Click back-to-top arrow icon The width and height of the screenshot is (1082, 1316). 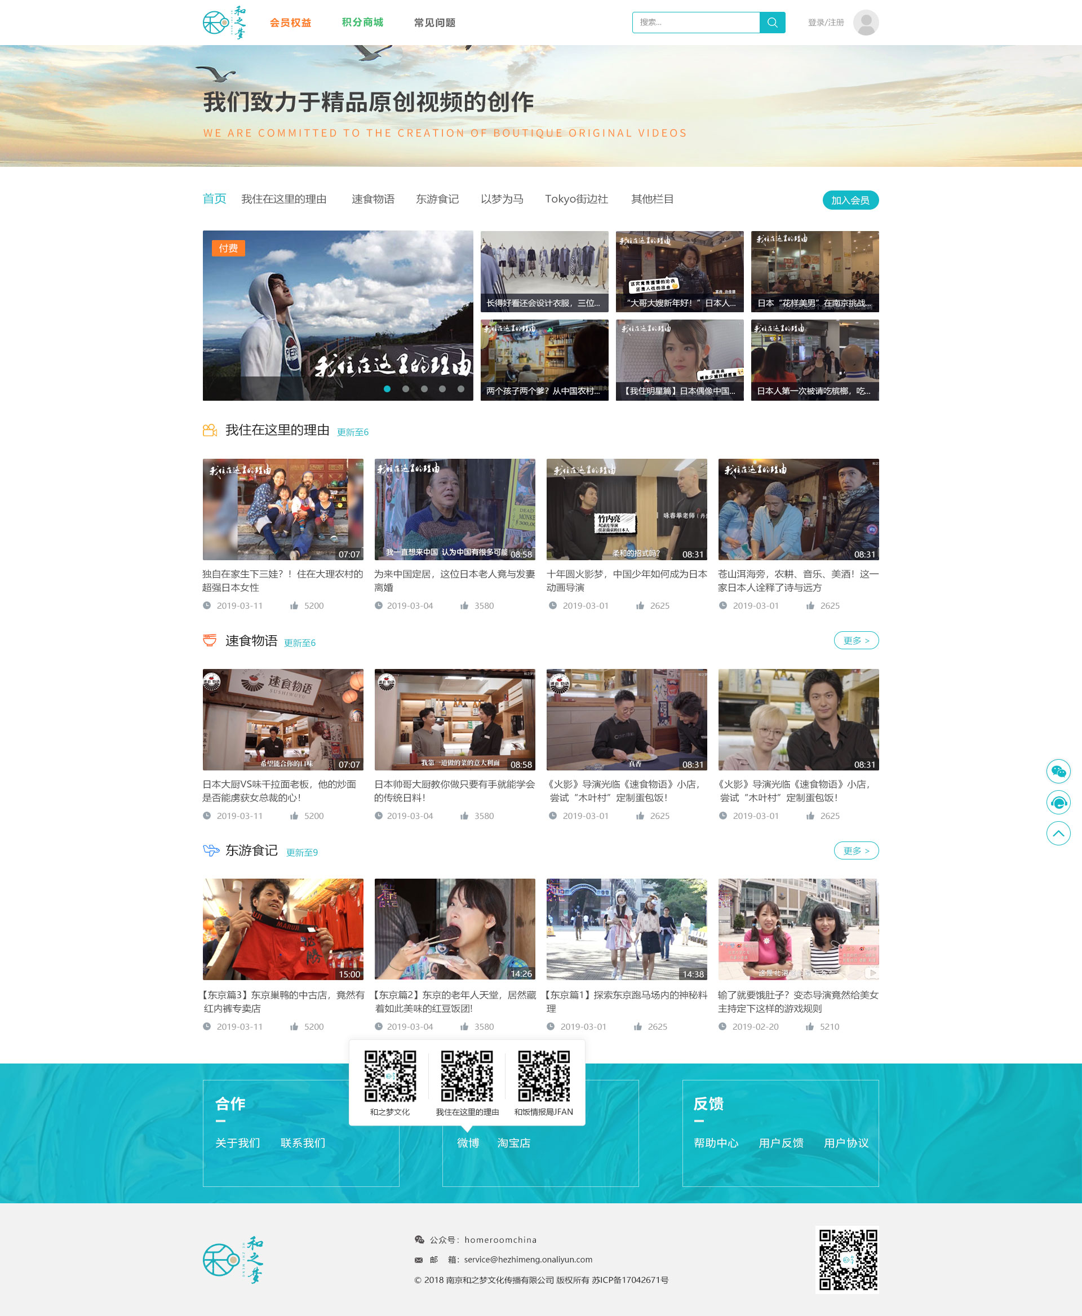click(x=1058, y=834)
